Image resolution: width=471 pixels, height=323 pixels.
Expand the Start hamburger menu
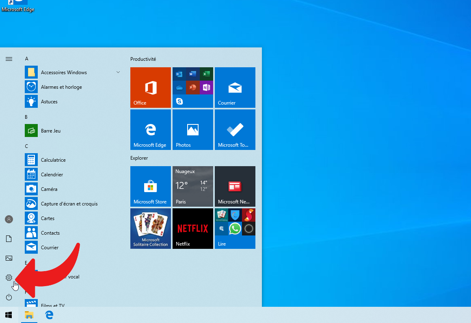[9, 59]
